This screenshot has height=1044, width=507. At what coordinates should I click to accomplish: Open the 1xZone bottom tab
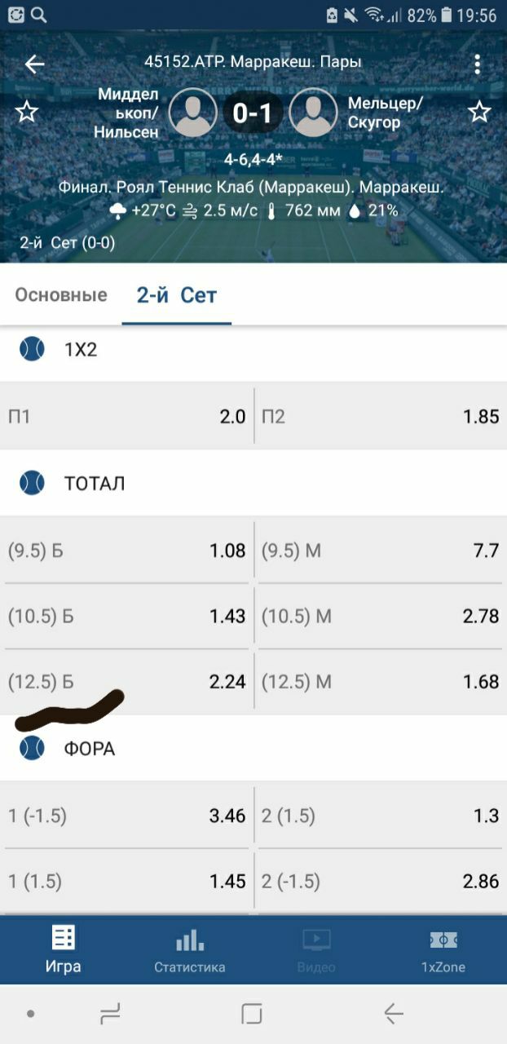pos(443,950)
